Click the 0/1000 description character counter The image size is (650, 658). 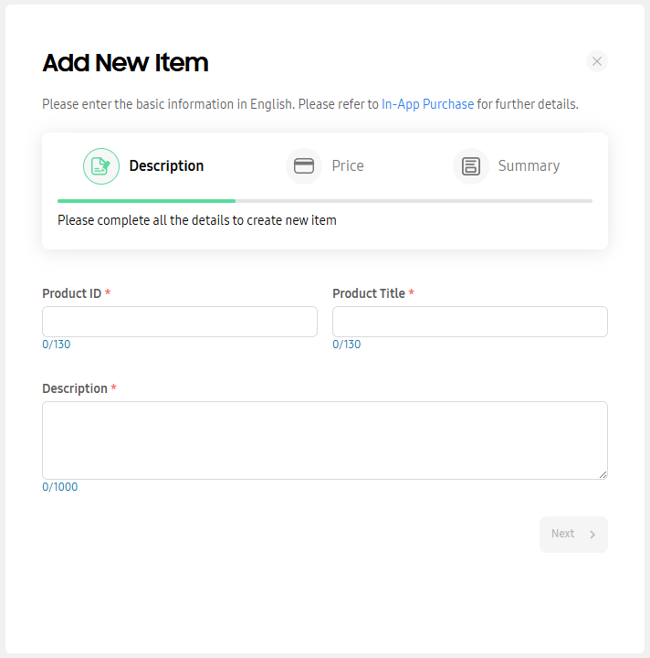(x=60, y=487)
